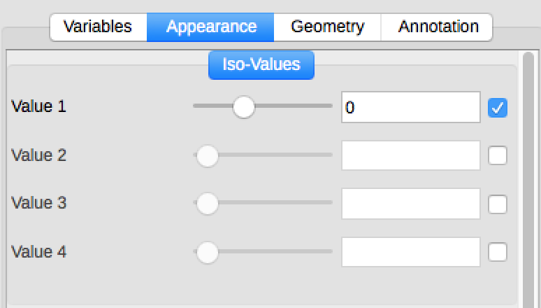Click the Value 1 slider handle
The width and height of the screenshot is (541, 308).
pos(243,107)
